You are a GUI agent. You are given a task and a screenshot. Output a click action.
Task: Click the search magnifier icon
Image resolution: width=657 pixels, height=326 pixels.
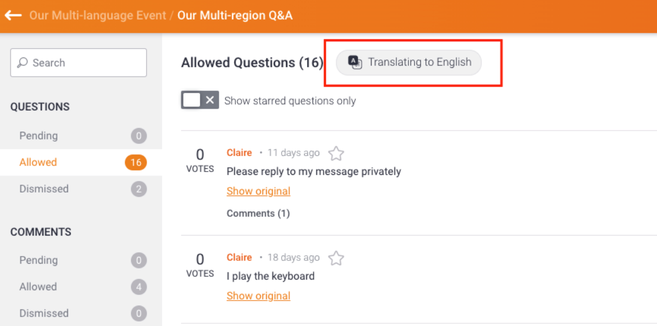[23, 63]
